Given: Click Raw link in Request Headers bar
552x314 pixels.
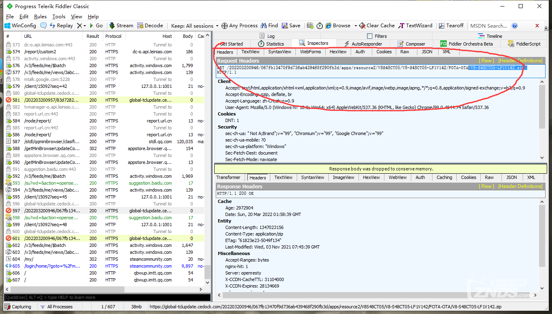Looking at the screenshot, I should tap(487, 61).
